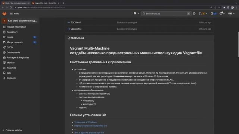Open the create new plus icon
Viewport: 239px width, 134px height.
(x=135, y=13)
